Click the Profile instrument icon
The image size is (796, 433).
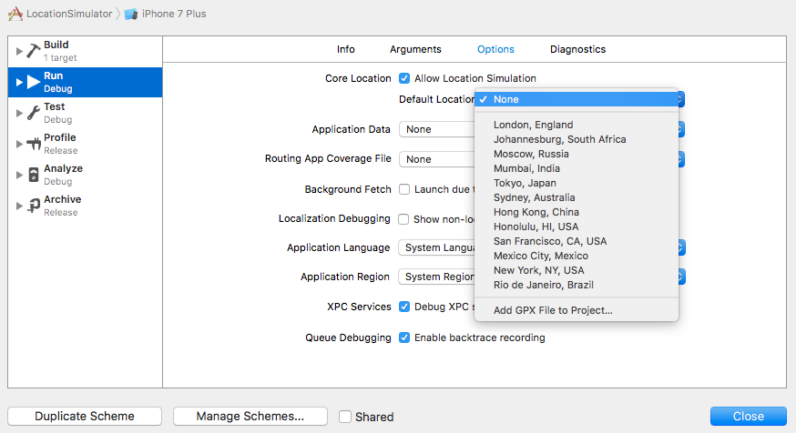[x=34, y=144]
